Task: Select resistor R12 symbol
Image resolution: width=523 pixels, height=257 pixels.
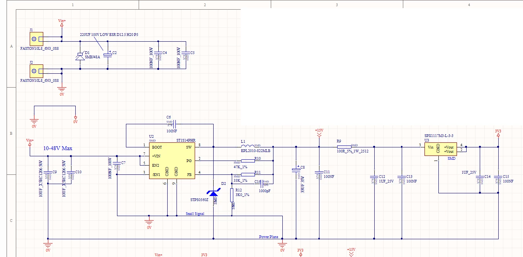Action: click(x=232, y=195)
